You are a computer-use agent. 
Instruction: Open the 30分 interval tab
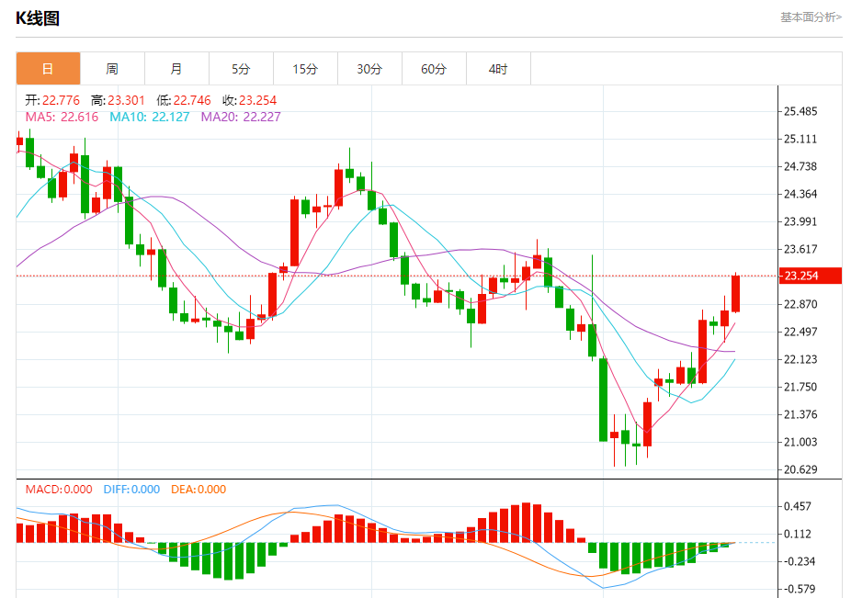coord(369,69)
